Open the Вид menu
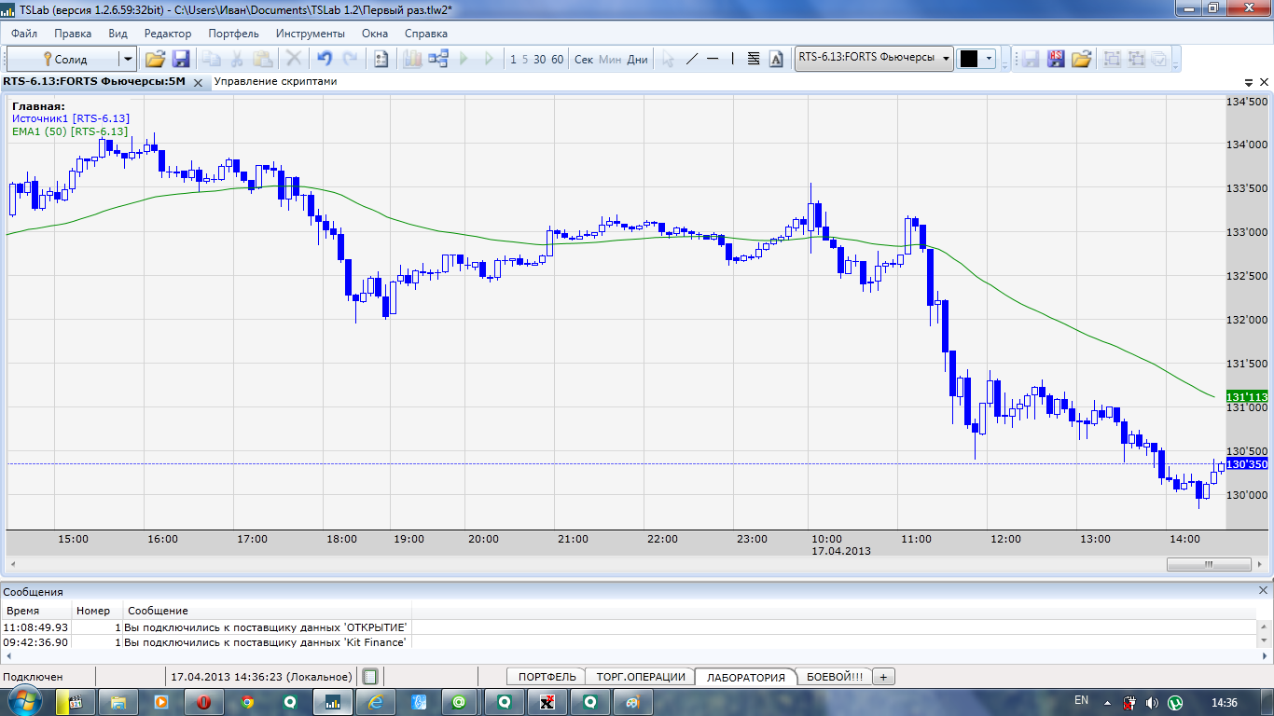Viewport: 1274px width, 716px height. coord(118,34)
